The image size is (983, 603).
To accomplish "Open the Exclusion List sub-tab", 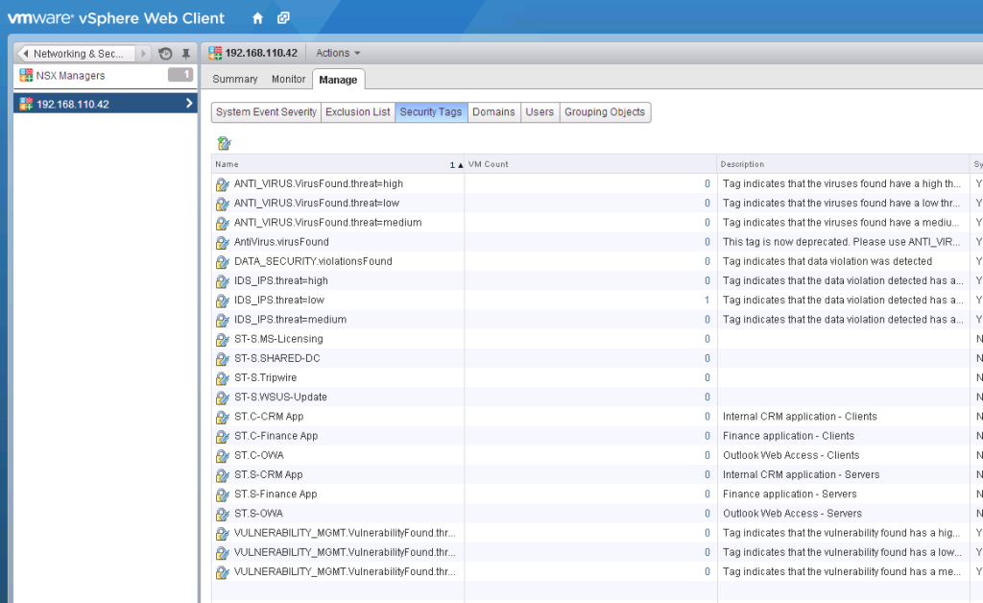I will coord(358,112).
